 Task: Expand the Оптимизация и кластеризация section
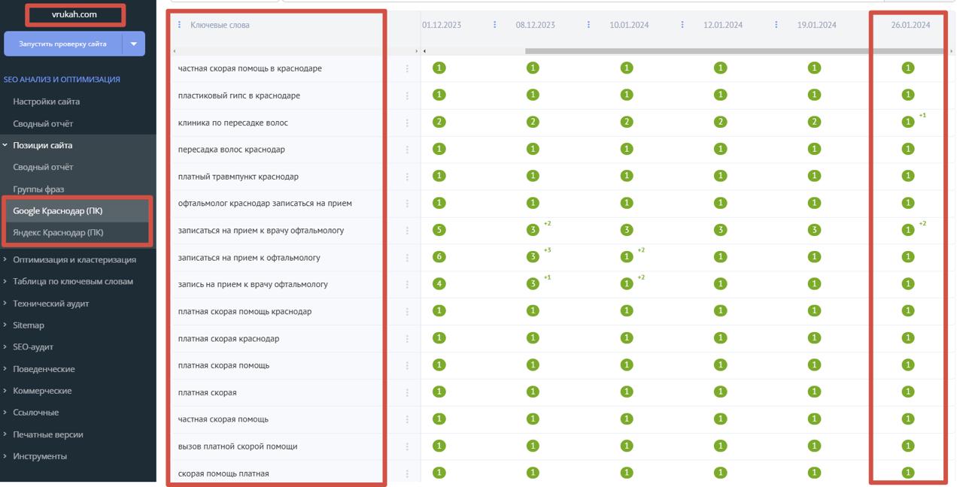pos(74,259)
